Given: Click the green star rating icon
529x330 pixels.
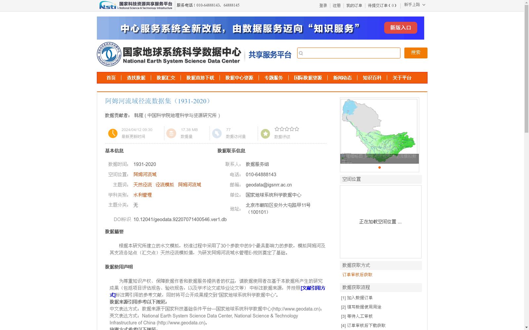Looking at the screenshot, I should (x=265, y=133).
